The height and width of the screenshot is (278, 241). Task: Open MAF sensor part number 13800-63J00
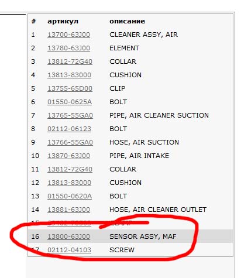click(x=68, y=236)
